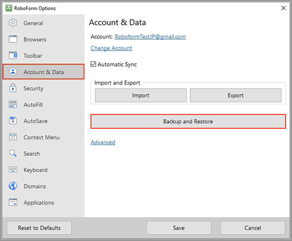Open the AutoSave section
The image size is (292, 241).
tap(43, 121)
